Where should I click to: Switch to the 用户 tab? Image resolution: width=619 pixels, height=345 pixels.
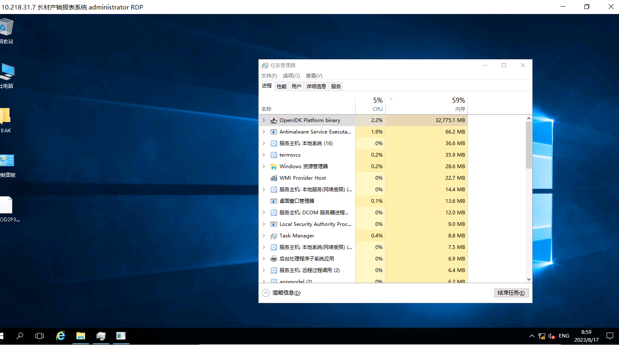[x=296, y=86]
